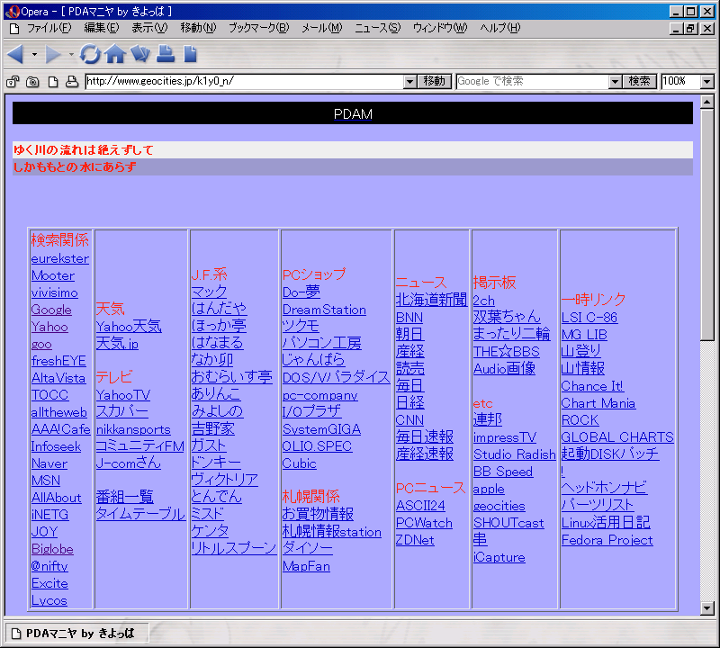This screenshot has width=720, height=648.
Task: Open the Linux活用日記 link
Action: click(606, 522)
